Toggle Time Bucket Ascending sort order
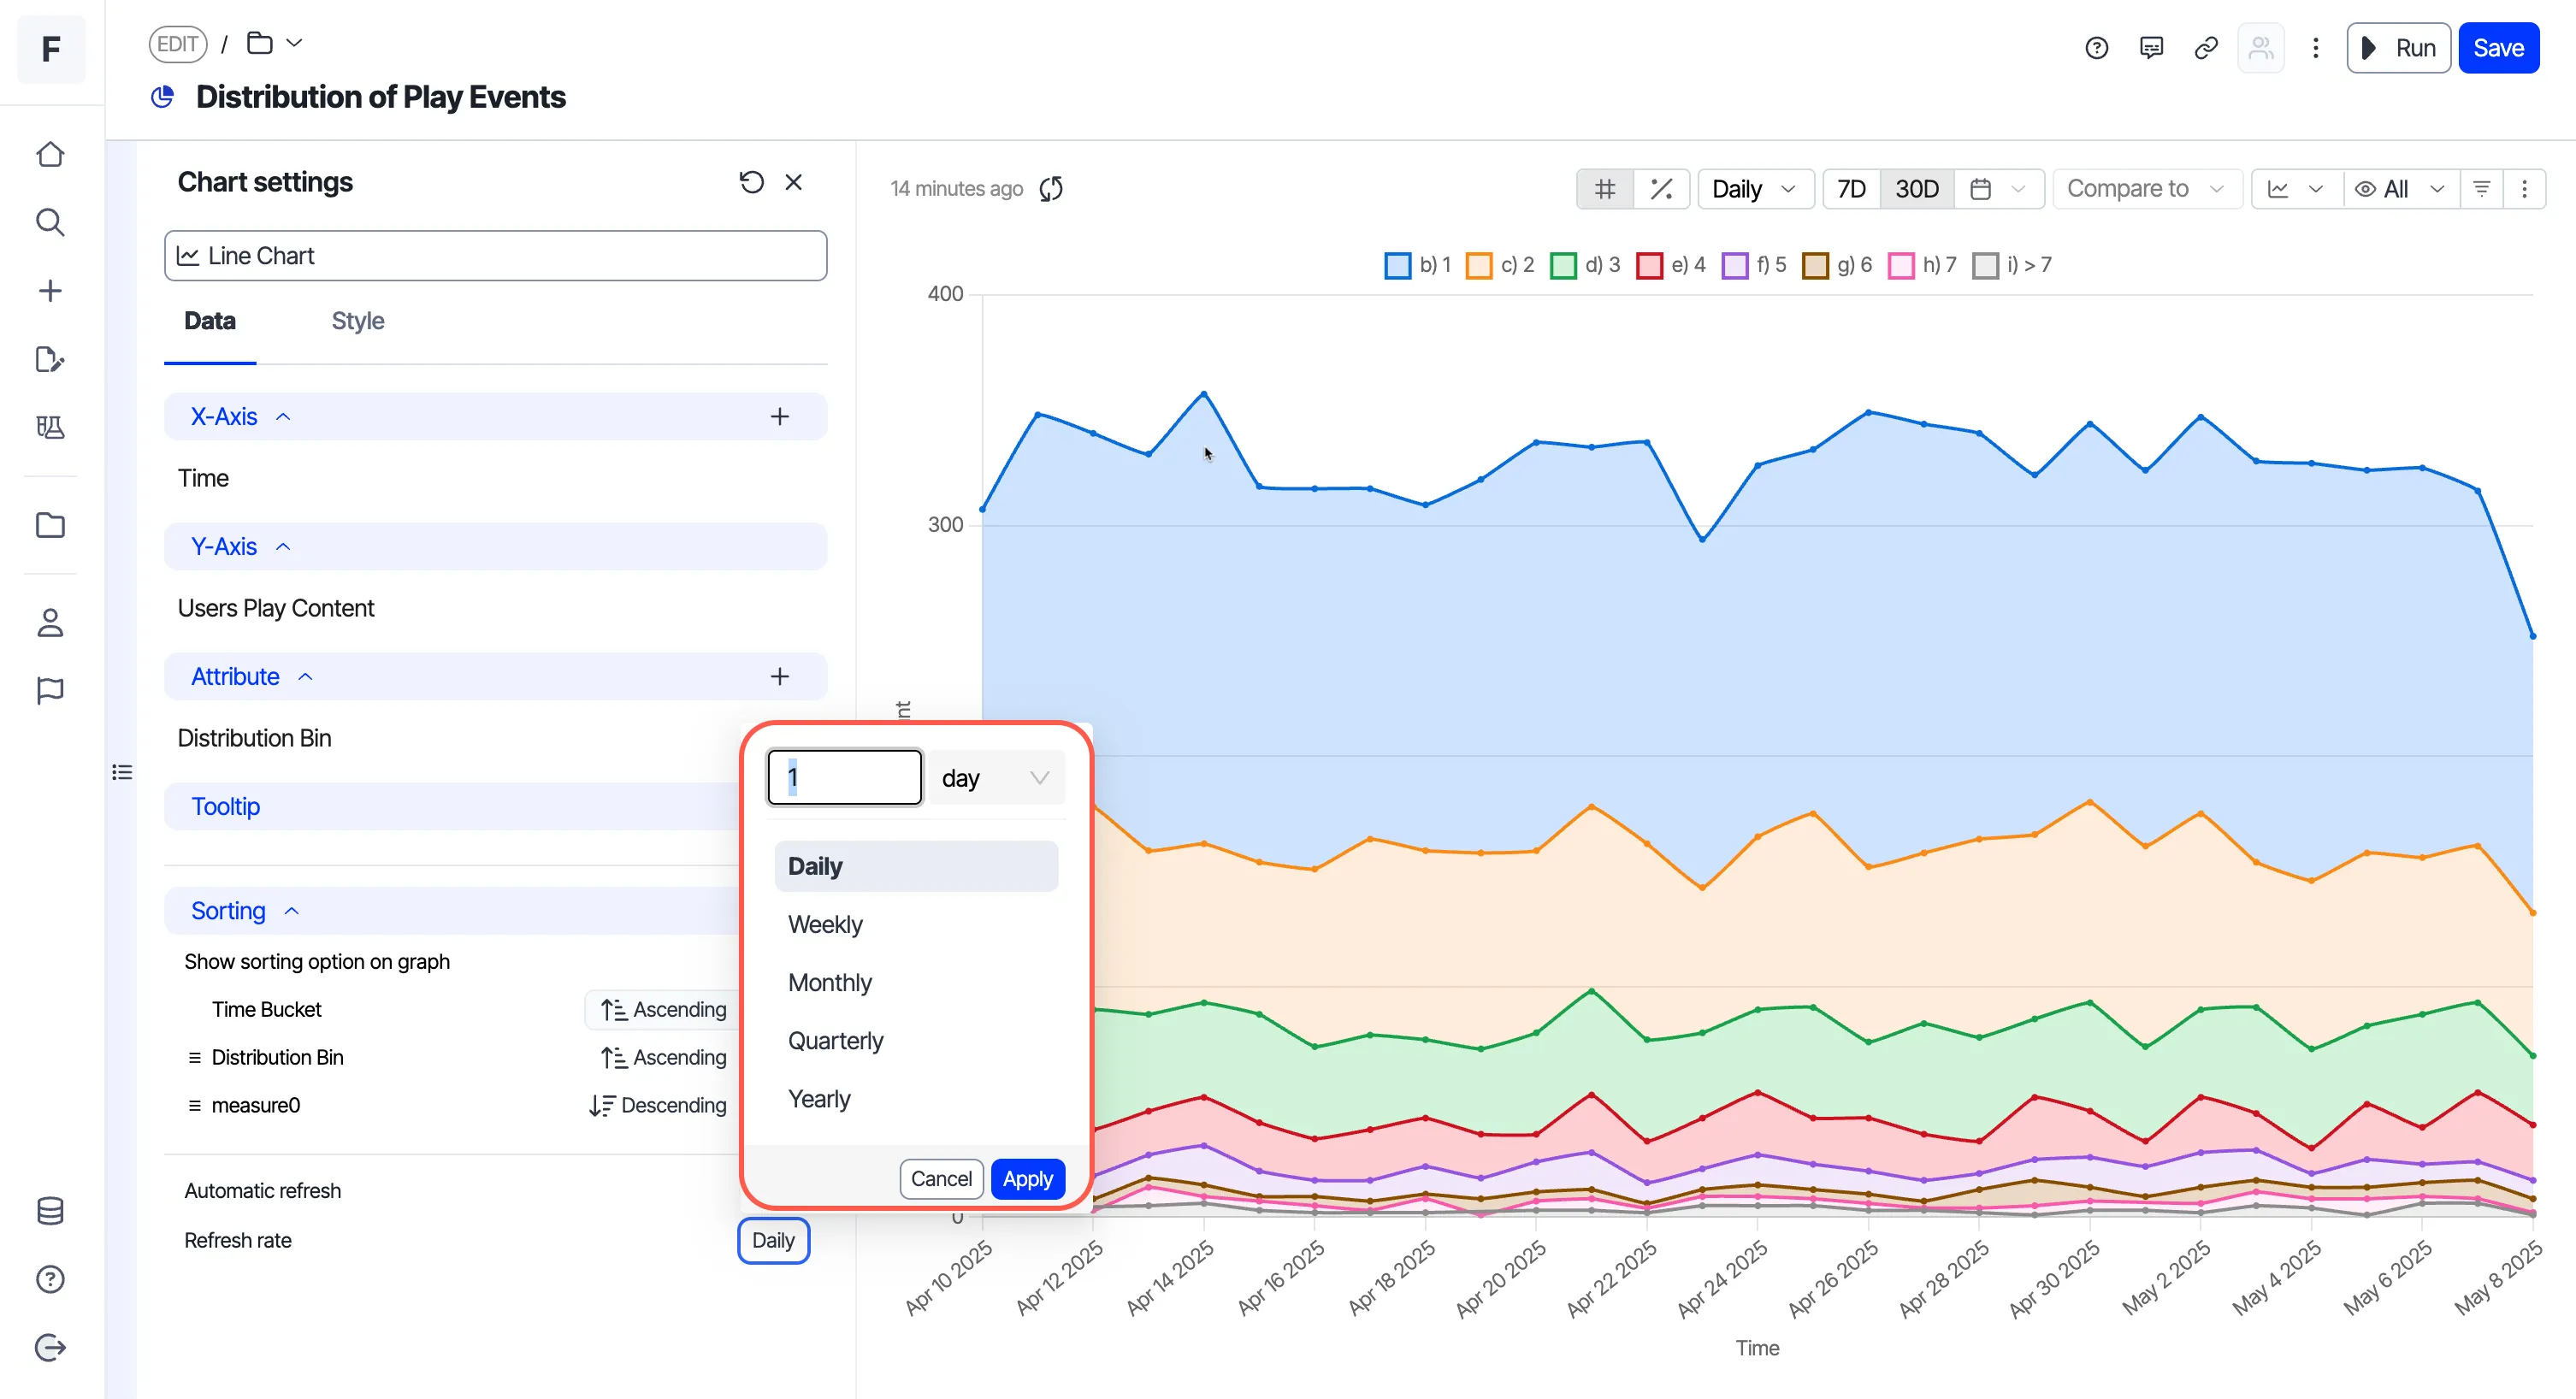This screenshot has height=1399, width=2576. click(664, 1009)
